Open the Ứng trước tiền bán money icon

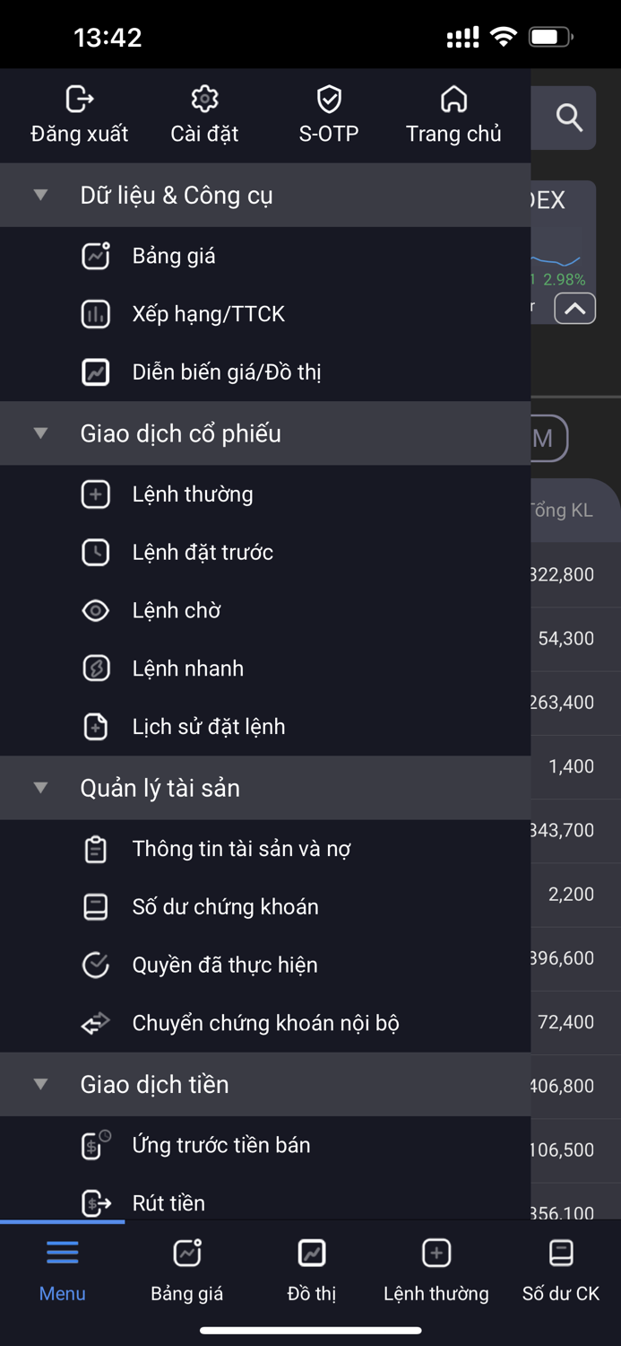coord(96,1145)
